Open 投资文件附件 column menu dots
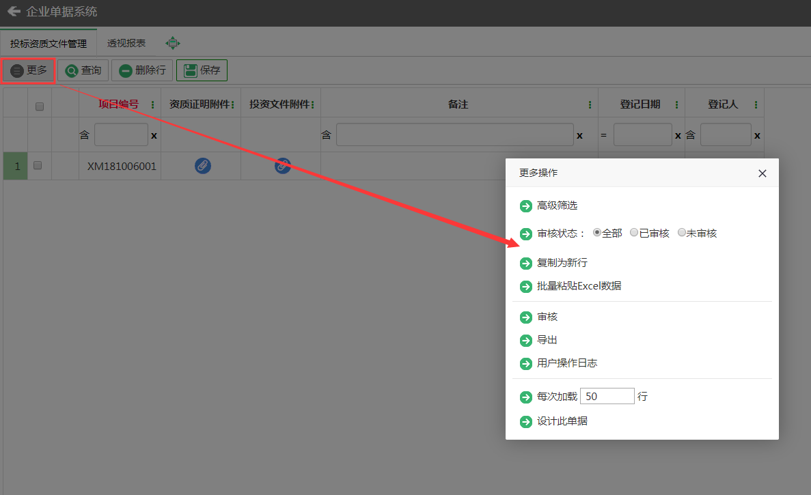Viewport: 811px width, 495px height. point(313,105)
